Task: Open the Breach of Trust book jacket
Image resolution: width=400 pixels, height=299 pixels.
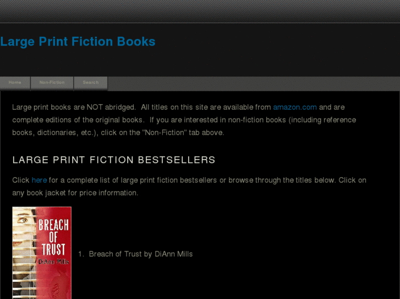Action: [x=42, y=253]
